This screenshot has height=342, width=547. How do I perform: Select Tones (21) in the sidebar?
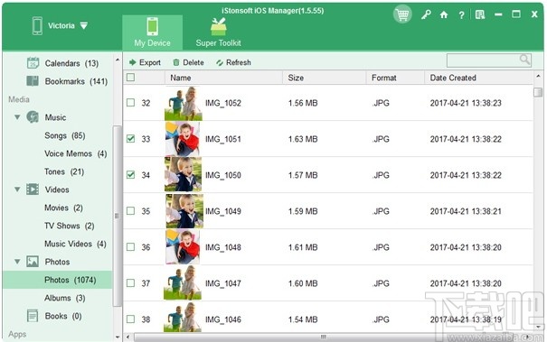point(64,171)
